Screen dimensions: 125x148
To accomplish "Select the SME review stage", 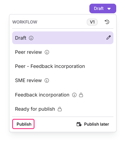I will pos(63,81).
